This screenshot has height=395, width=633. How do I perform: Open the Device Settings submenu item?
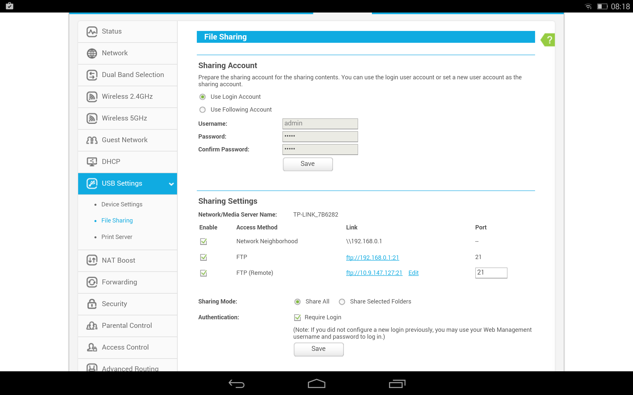[122, 204]
